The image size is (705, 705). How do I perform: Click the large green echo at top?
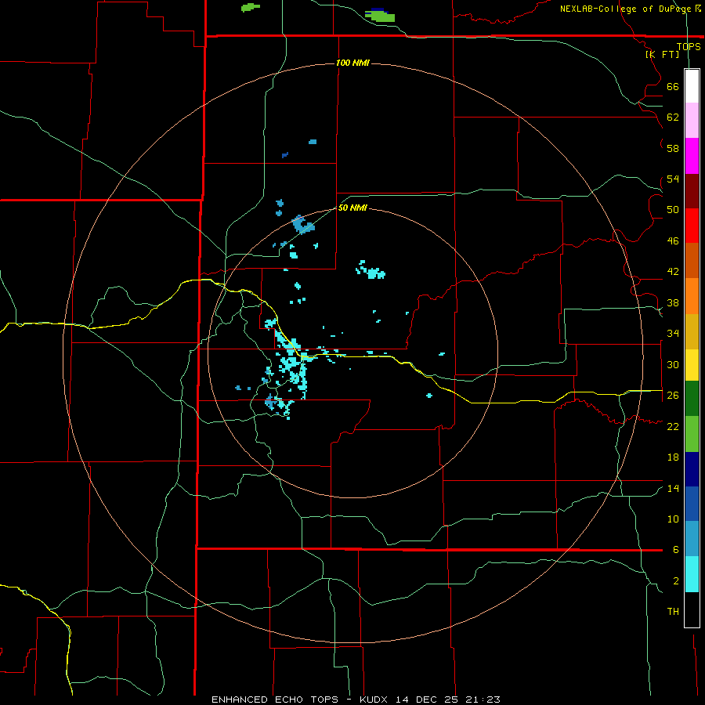(x=381, y=16)
